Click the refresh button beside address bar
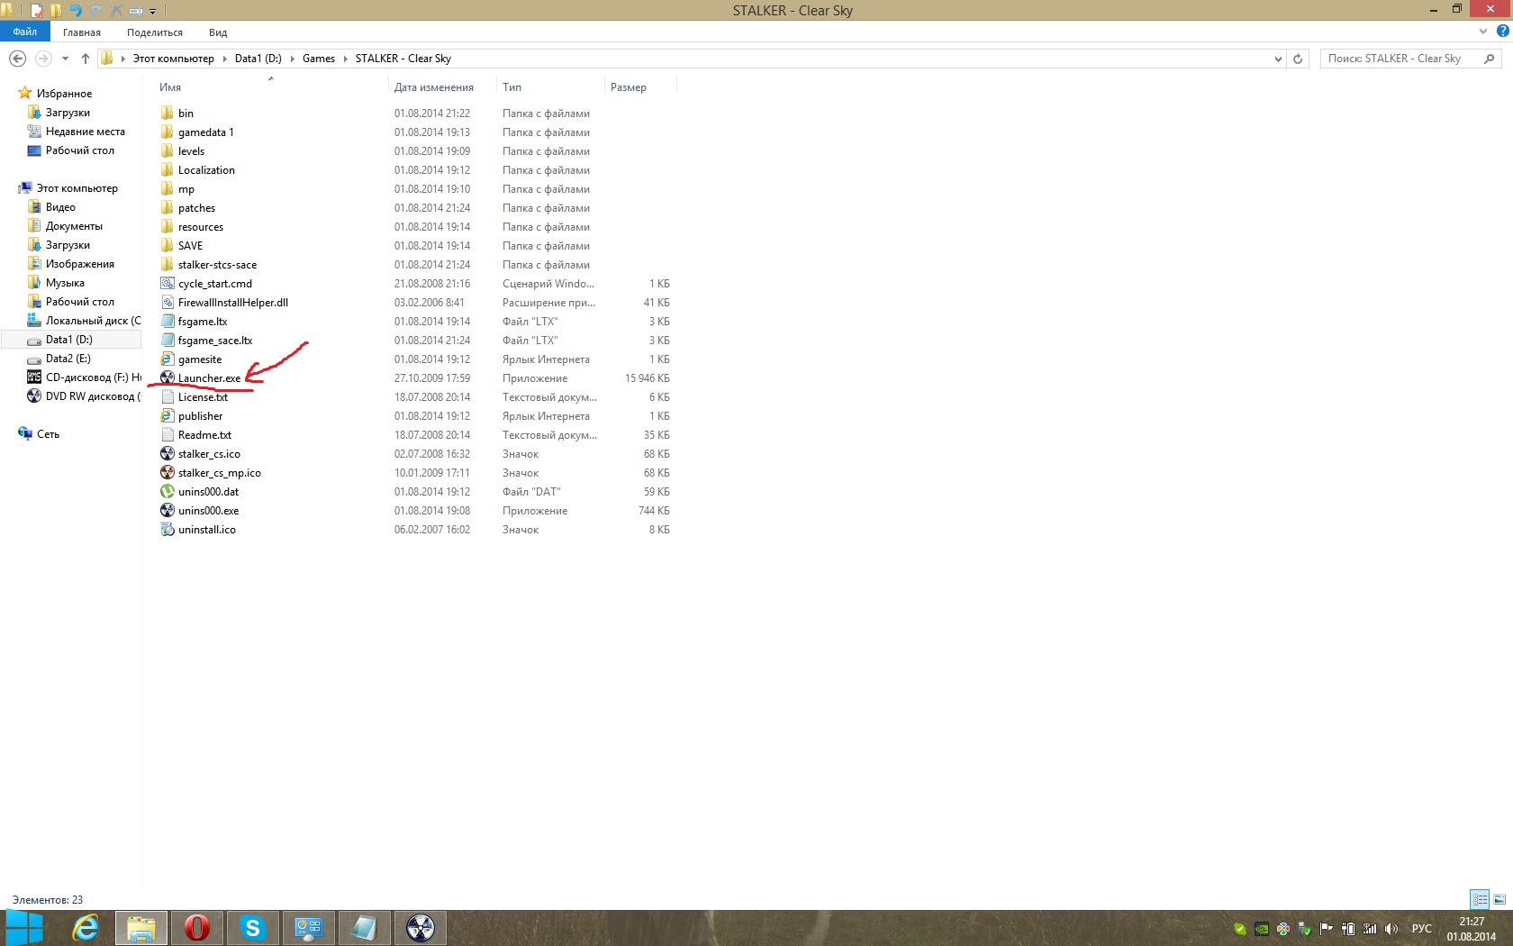The width and height of the screenshot is (1513, 946). (x=1298, y=59)
